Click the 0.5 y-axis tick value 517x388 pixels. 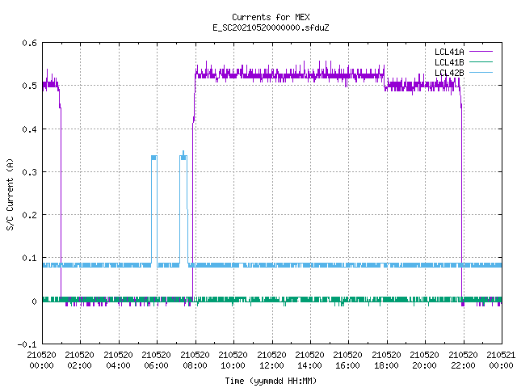click(29, 86)
